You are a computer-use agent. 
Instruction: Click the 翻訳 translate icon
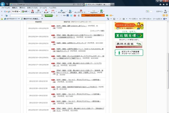point(70,11)
